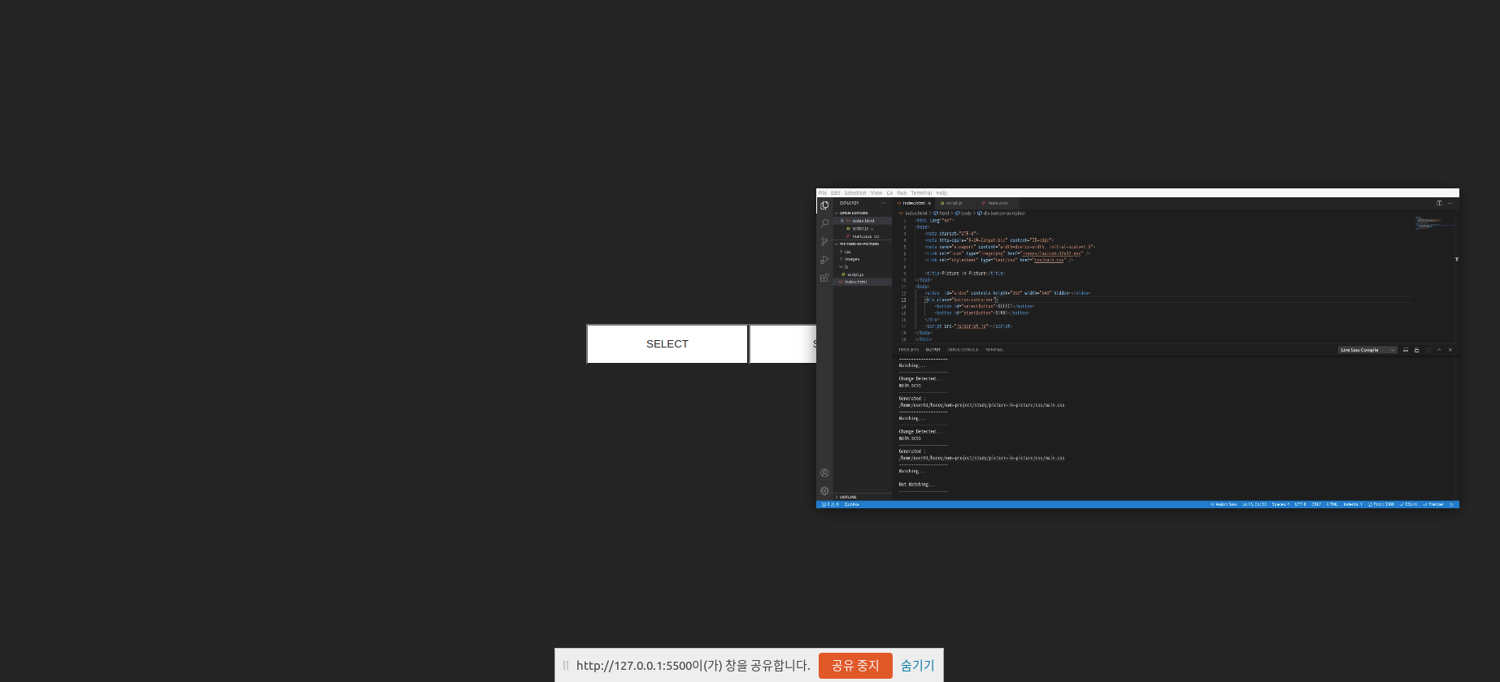The width and height of the screenshot is (1500, 682).
Task: Open the Search icon in VS Code activity bar
Action: click(x=824, y=223)
